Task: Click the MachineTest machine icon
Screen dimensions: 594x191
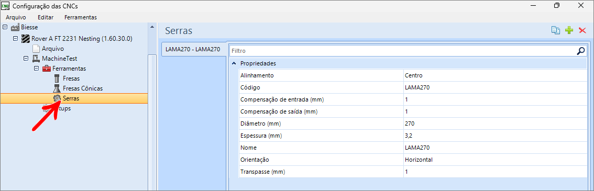Action: pos(36,58)
